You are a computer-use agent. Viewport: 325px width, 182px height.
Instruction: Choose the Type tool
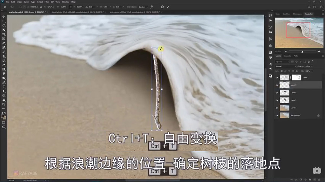(x=4, y=87)
